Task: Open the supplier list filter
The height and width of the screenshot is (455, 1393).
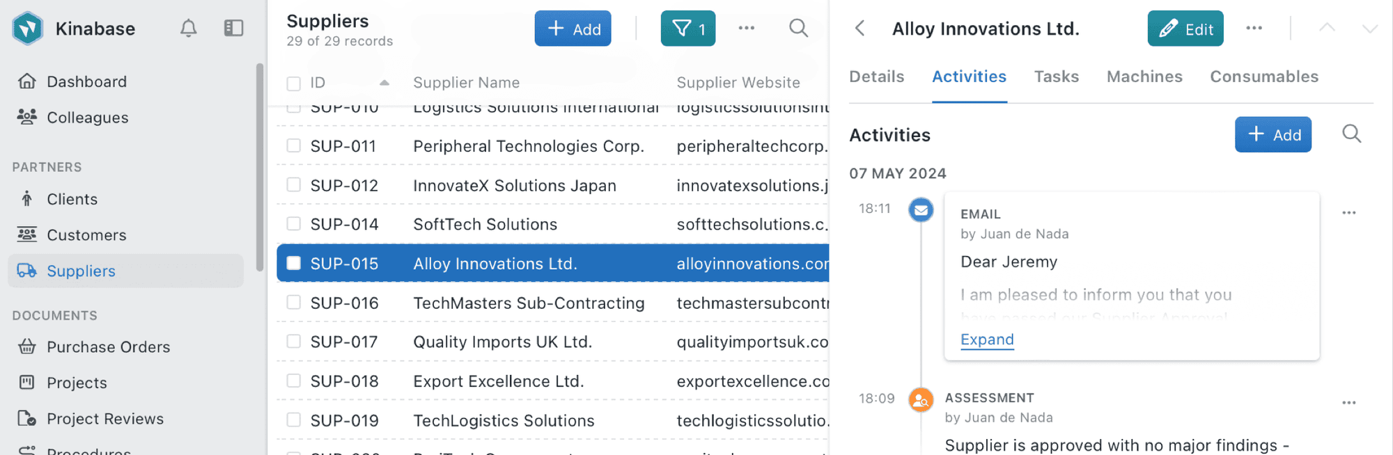Action: point(687,29)
